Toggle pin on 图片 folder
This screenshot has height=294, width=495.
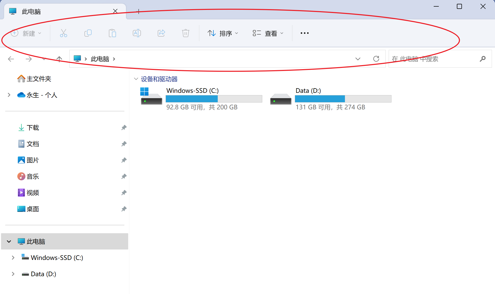[x=124, y=160]
